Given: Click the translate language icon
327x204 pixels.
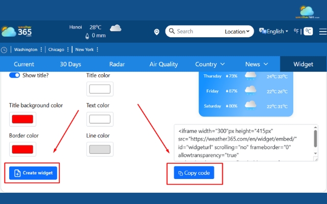Looking at the screenshot, I should click(263, 31).
